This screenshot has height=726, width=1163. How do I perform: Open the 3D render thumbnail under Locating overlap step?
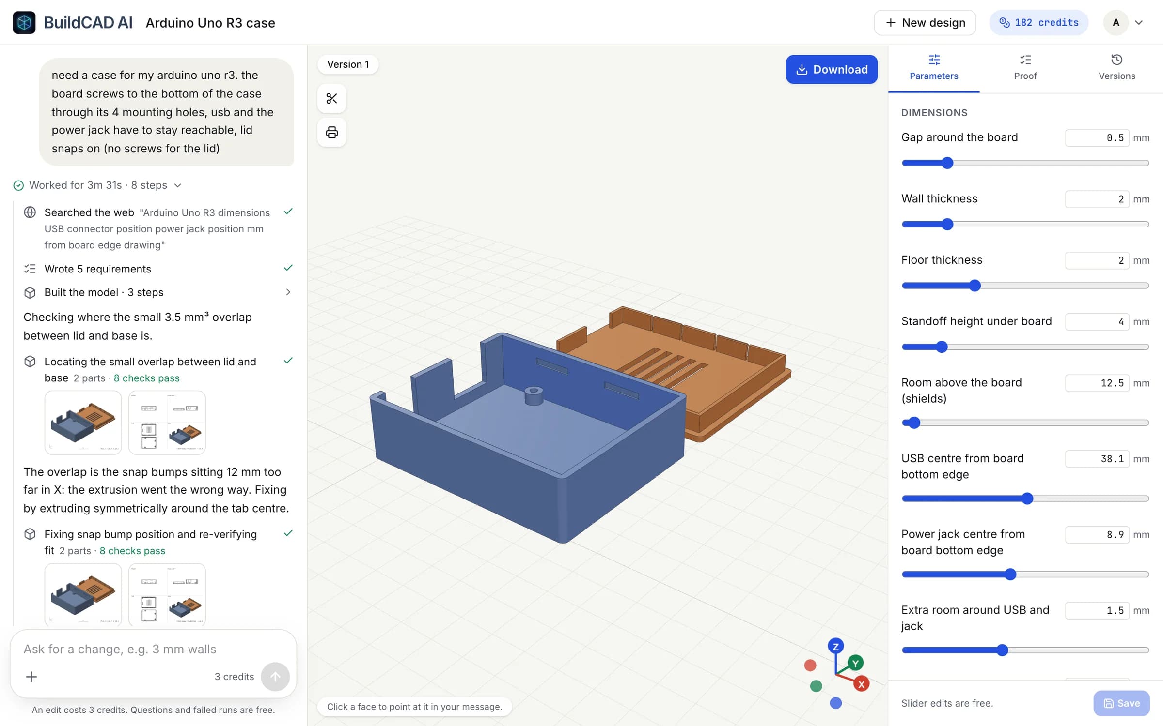click(83, 423)
